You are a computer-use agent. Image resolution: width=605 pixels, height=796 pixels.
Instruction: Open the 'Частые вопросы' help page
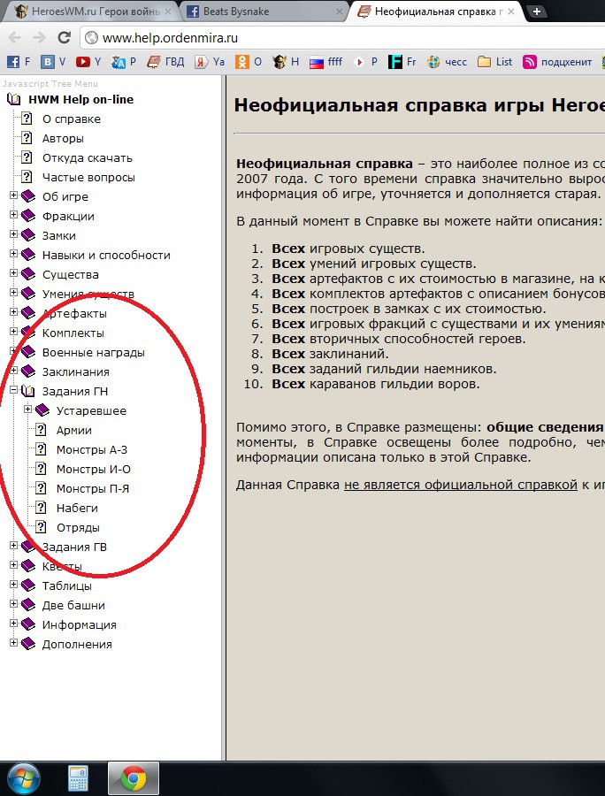point(88,177)
